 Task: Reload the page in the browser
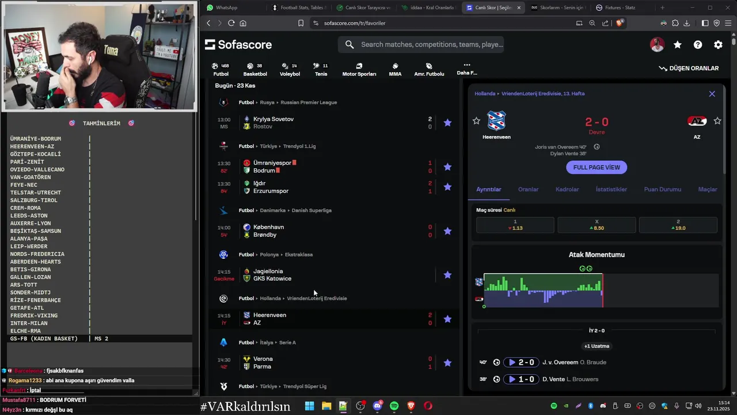[x=231, y=23]
